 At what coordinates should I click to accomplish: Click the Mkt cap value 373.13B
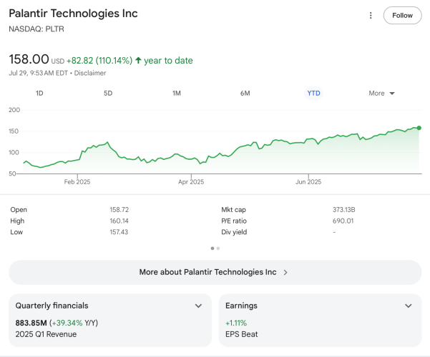[x=344, y=210]
